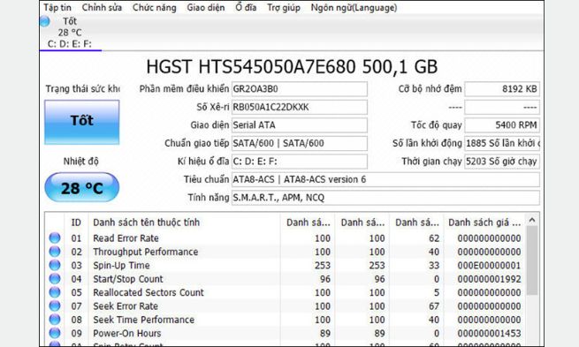The image size is (579, 347).
Task: Click the ID column header
Action: pos(76,223)
